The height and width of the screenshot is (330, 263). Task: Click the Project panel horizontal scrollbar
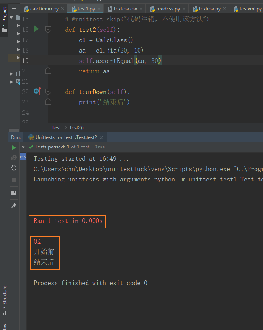pyautogui.click(x=14, y=130)
